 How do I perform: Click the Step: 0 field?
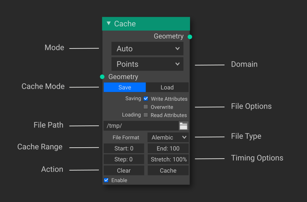click(124, 159)
